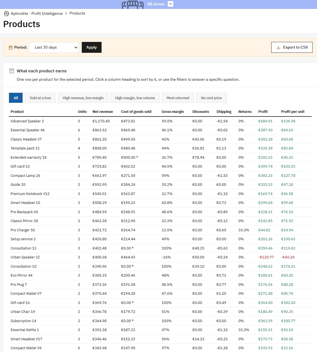
Task: Sort table by Gross margin heading
Action: [173, 112]
